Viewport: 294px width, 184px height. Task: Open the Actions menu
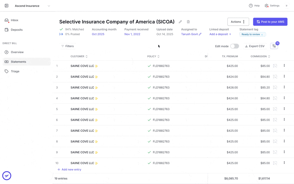click(x=238, y=22)
